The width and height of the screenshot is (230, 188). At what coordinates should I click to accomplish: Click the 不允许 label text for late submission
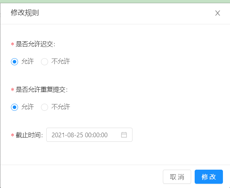pyautogui.click(x=60, y=61)
